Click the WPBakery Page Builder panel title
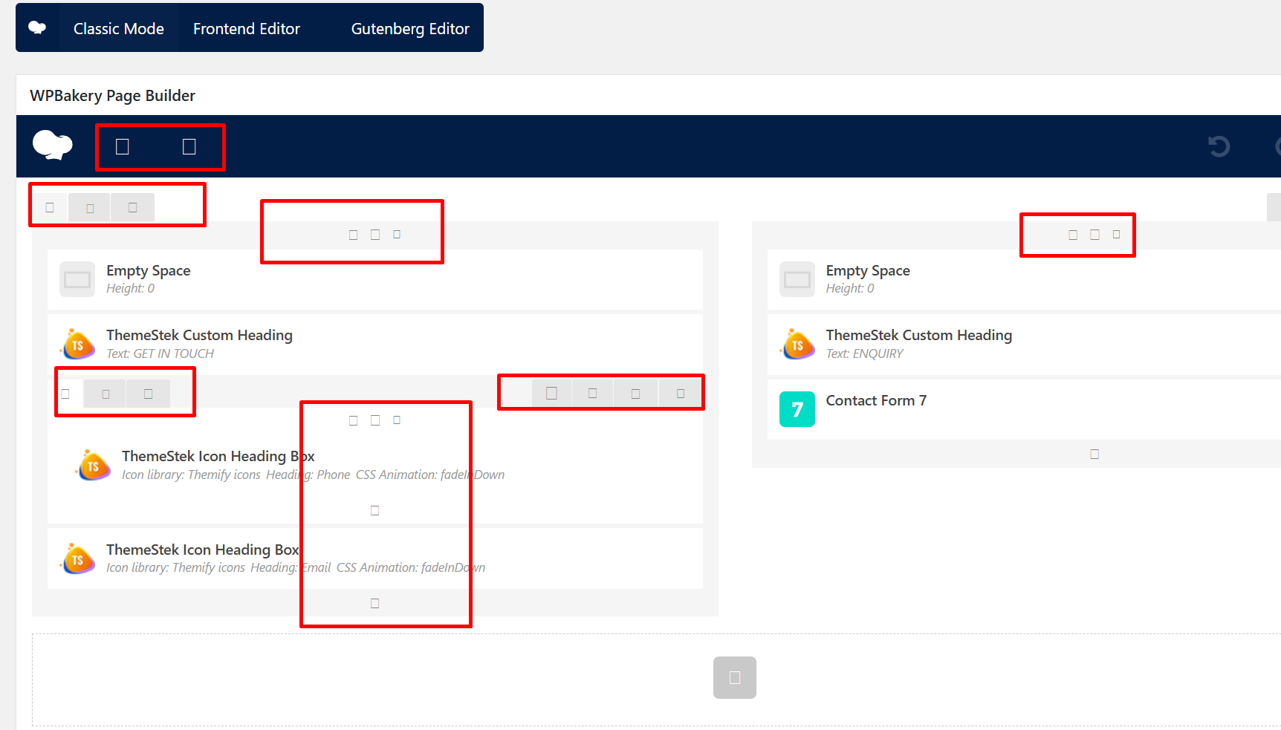The height and width of the screenshot is (730, 1281). [112, 95]
